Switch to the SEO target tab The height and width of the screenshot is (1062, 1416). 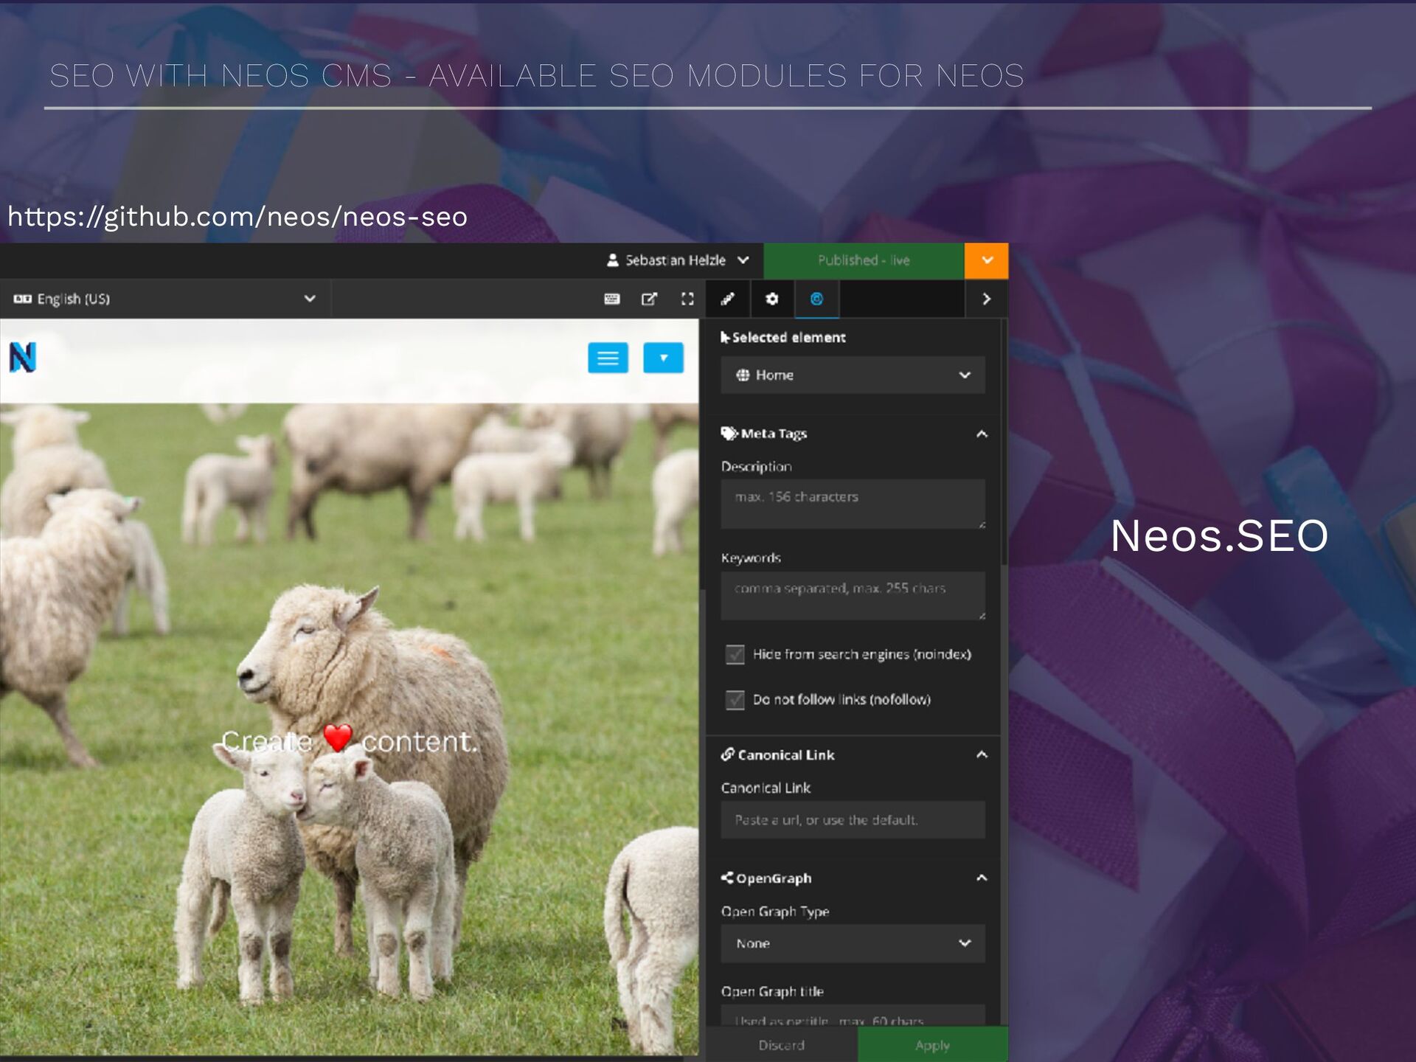pos(816,299)
